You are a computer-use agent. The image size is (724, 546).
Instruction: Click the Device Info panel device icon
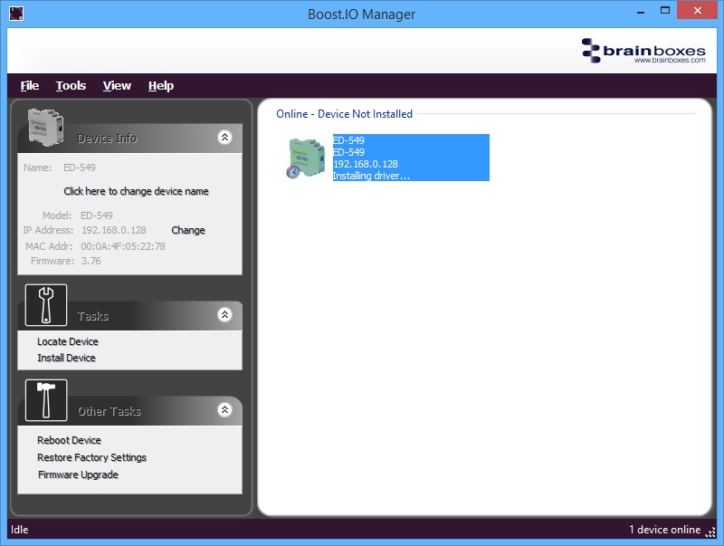[44, 128]
